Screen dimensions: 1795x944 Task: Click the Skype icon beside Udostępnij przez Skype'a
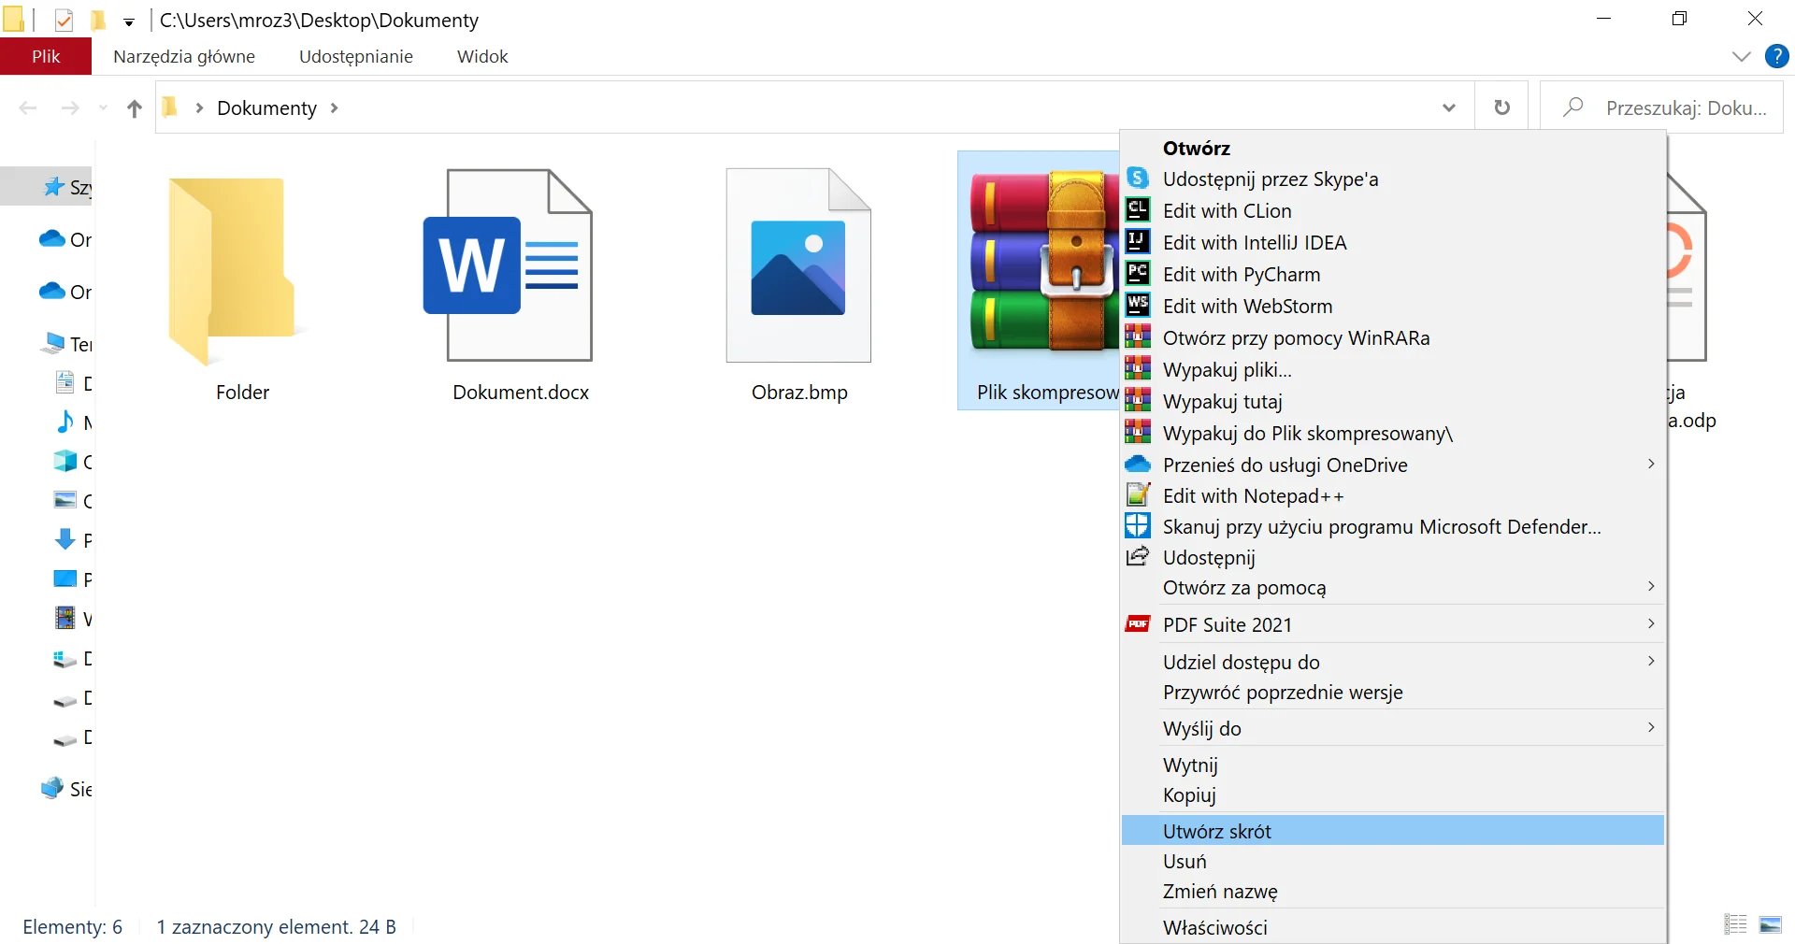tap(1138, 178)
